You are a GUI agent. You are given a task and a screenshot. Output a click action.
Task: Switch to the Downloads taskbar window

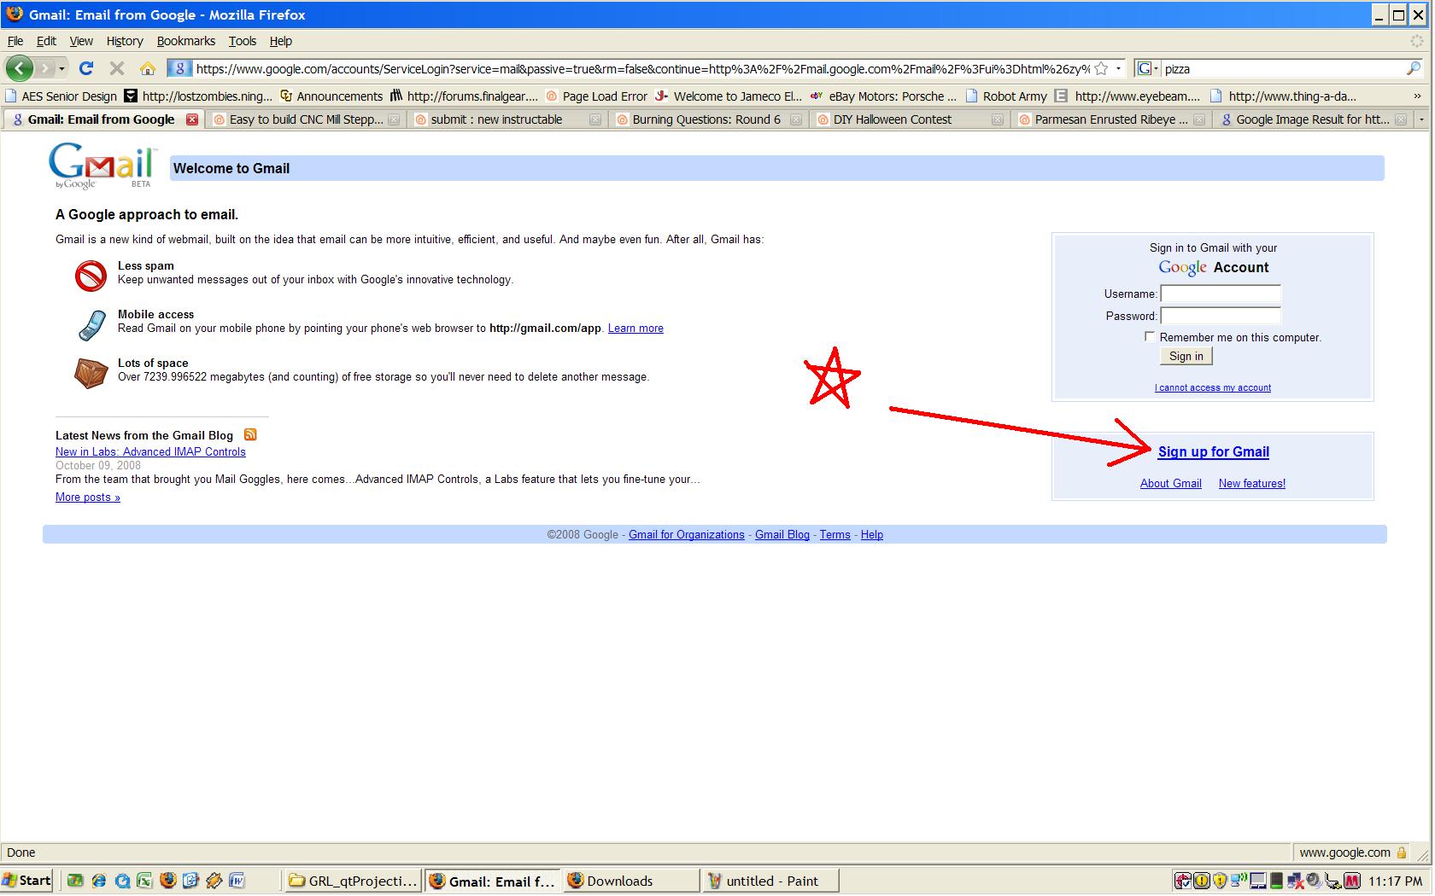[x=632, y=881]
